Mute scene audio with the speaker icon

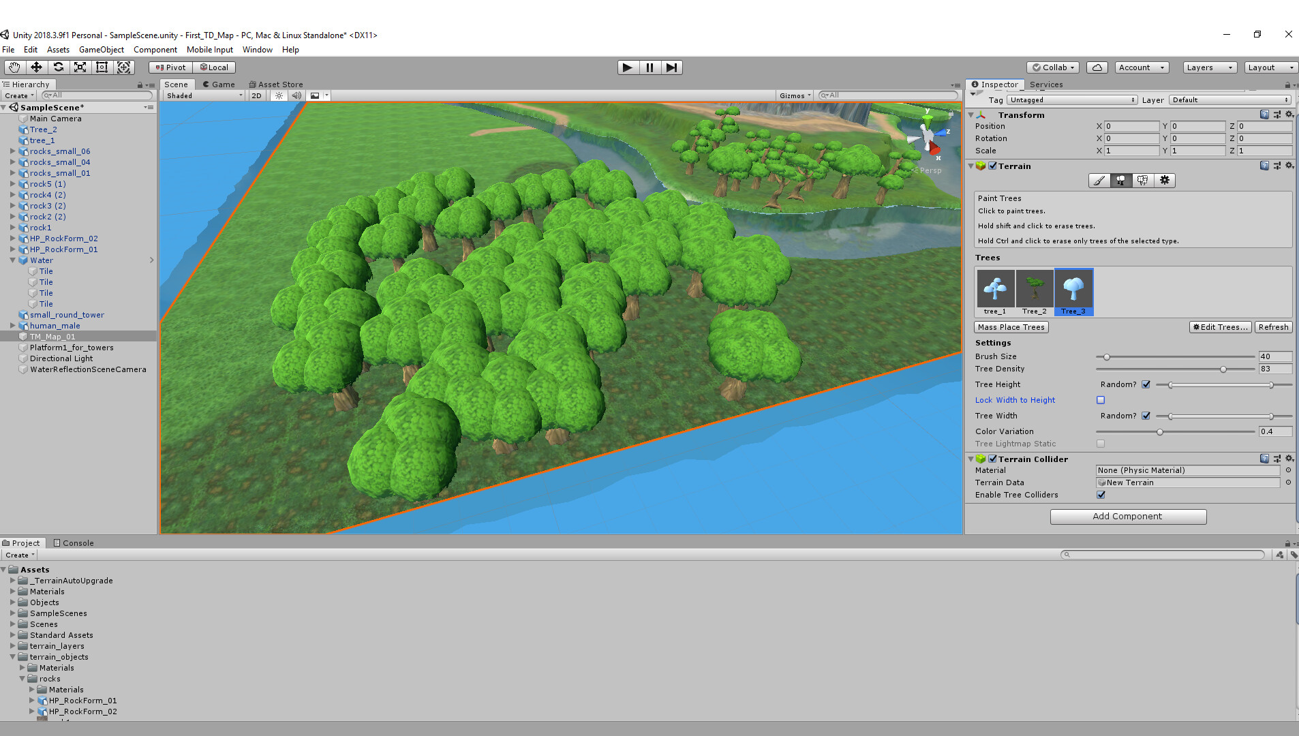(x=296, y=95)
